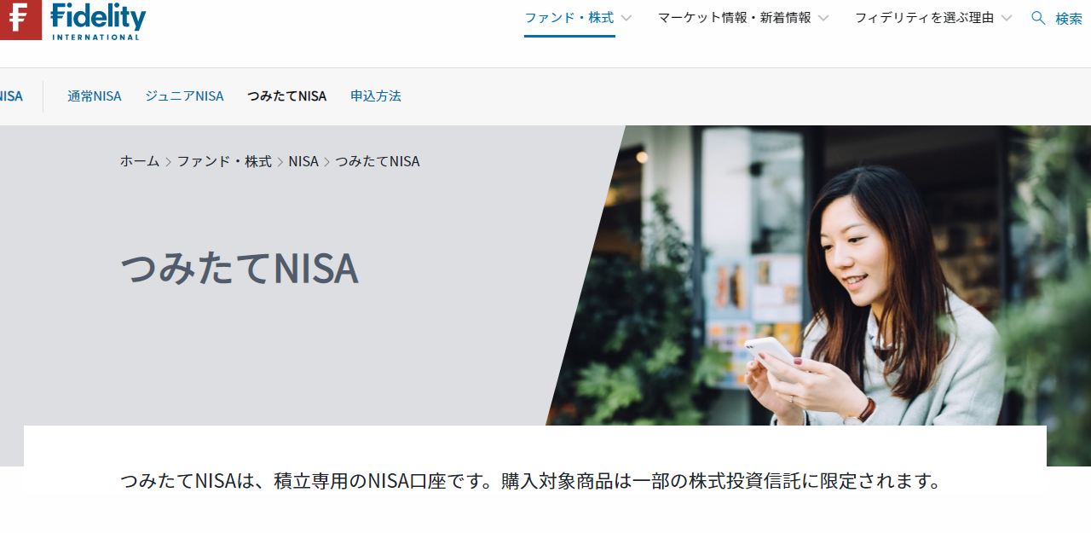Click the 検索 search label
Image resolution: width=1091 pixels, height=533 pixels.
pyautogui.click(x=1069, y=19)
